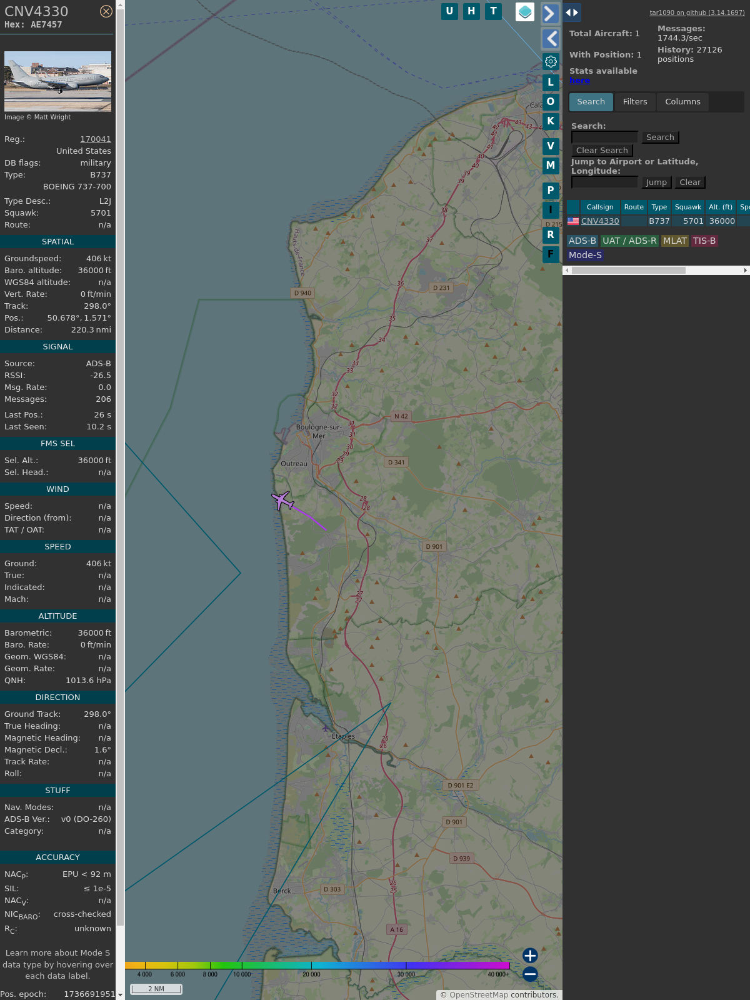The width and height of the screenshot is (750, 1000).
Task: Toggle the H map button
Action: pyautogui.click(x=471, y=11)
